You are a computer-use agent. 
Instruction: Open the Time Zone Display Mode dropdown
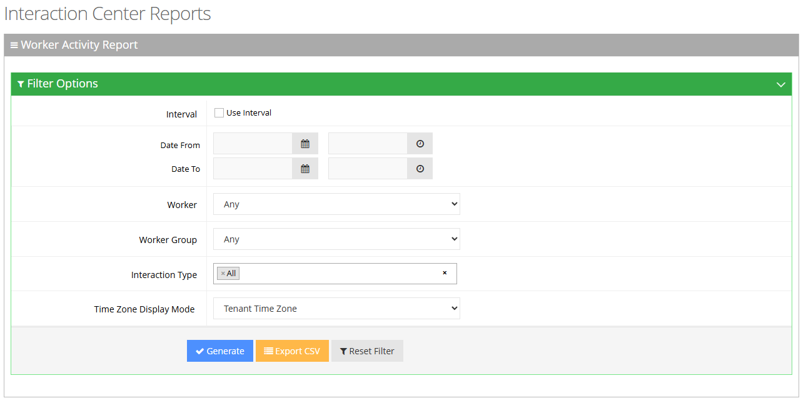pos(336,309)
